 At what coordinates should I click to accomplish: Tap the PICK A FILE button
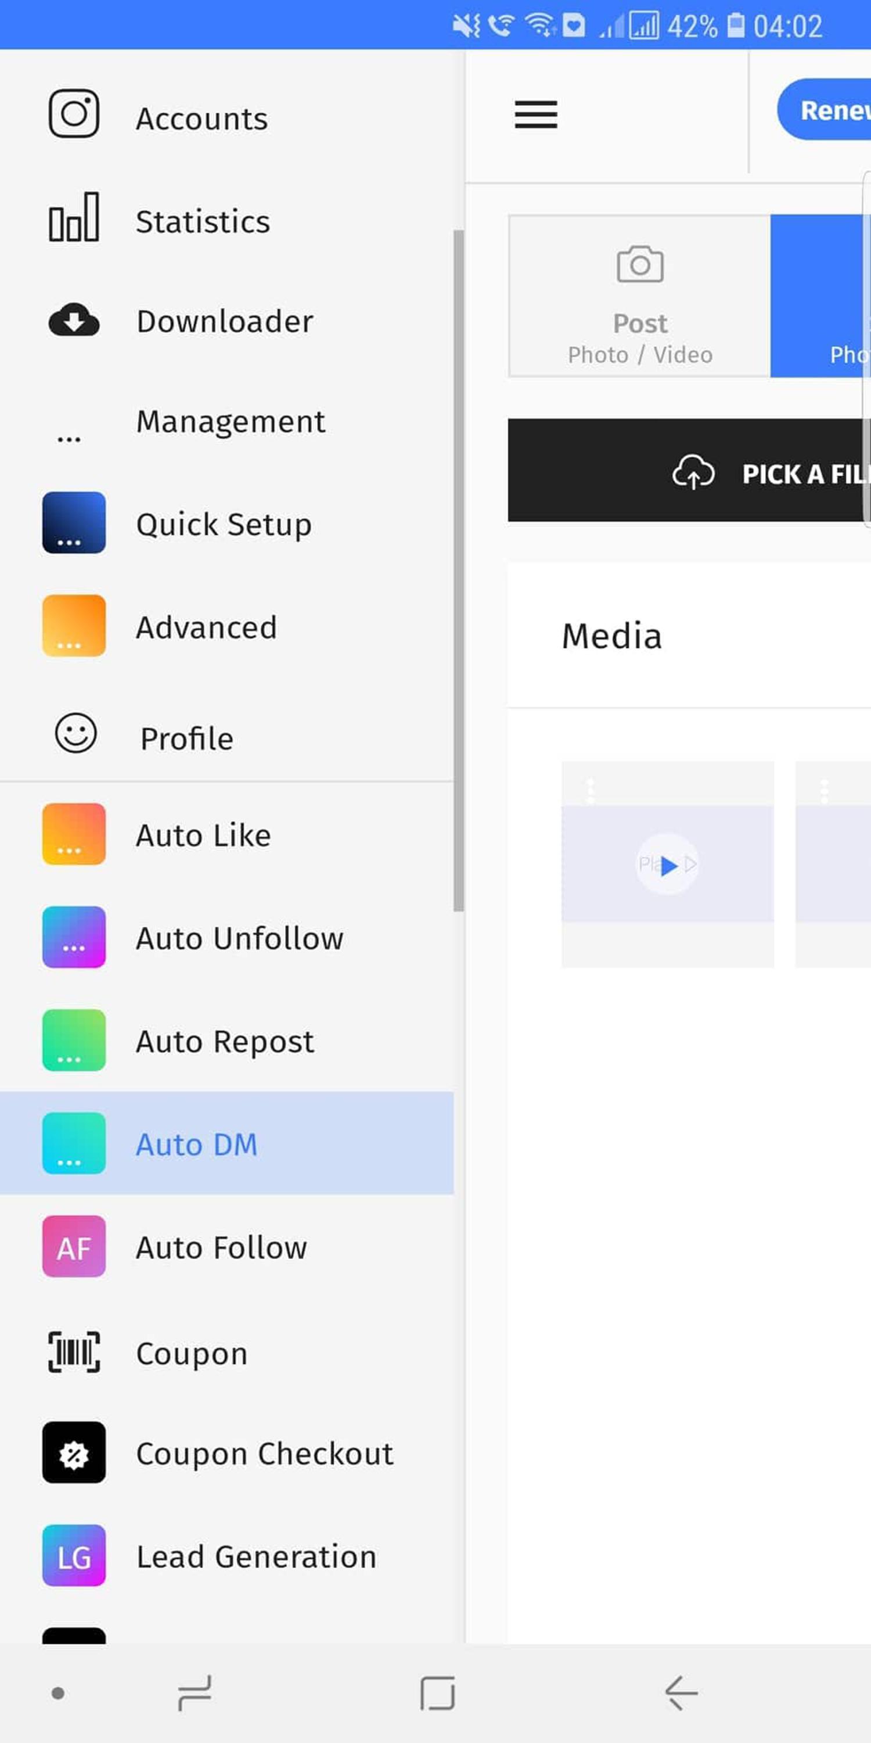(x=689, y=470)
